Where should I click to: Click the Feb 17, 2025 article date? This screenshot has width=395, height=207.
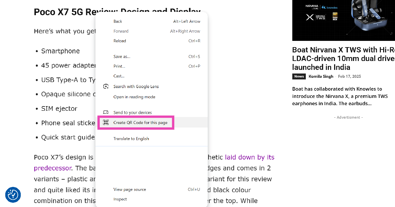(x=349, y=76)
